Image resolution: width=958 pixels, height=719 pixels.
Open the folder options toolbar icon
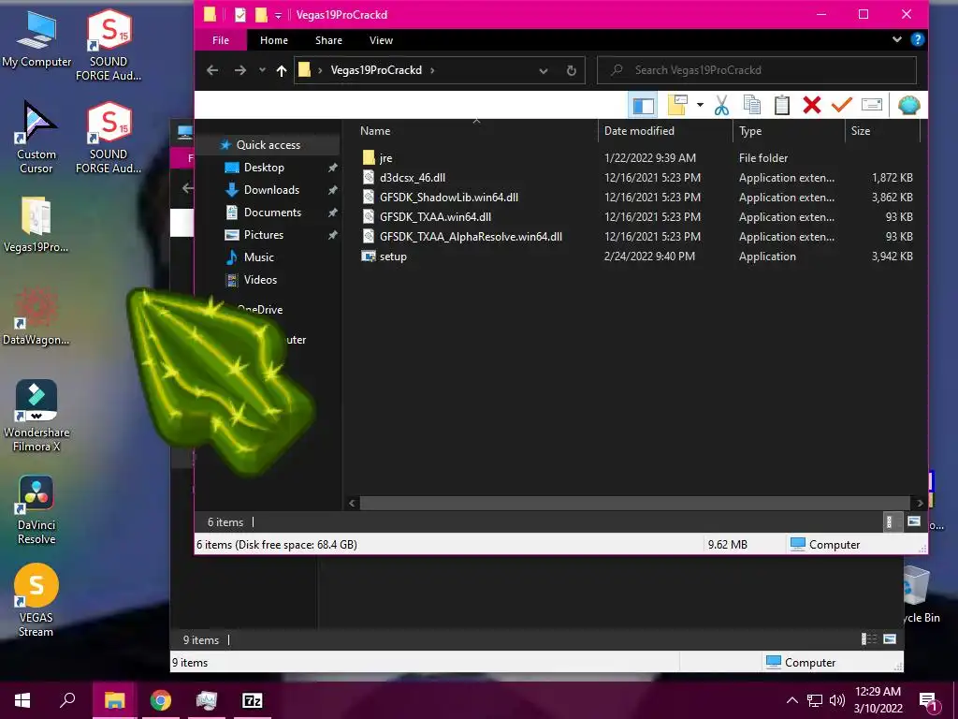click(677, 105)
